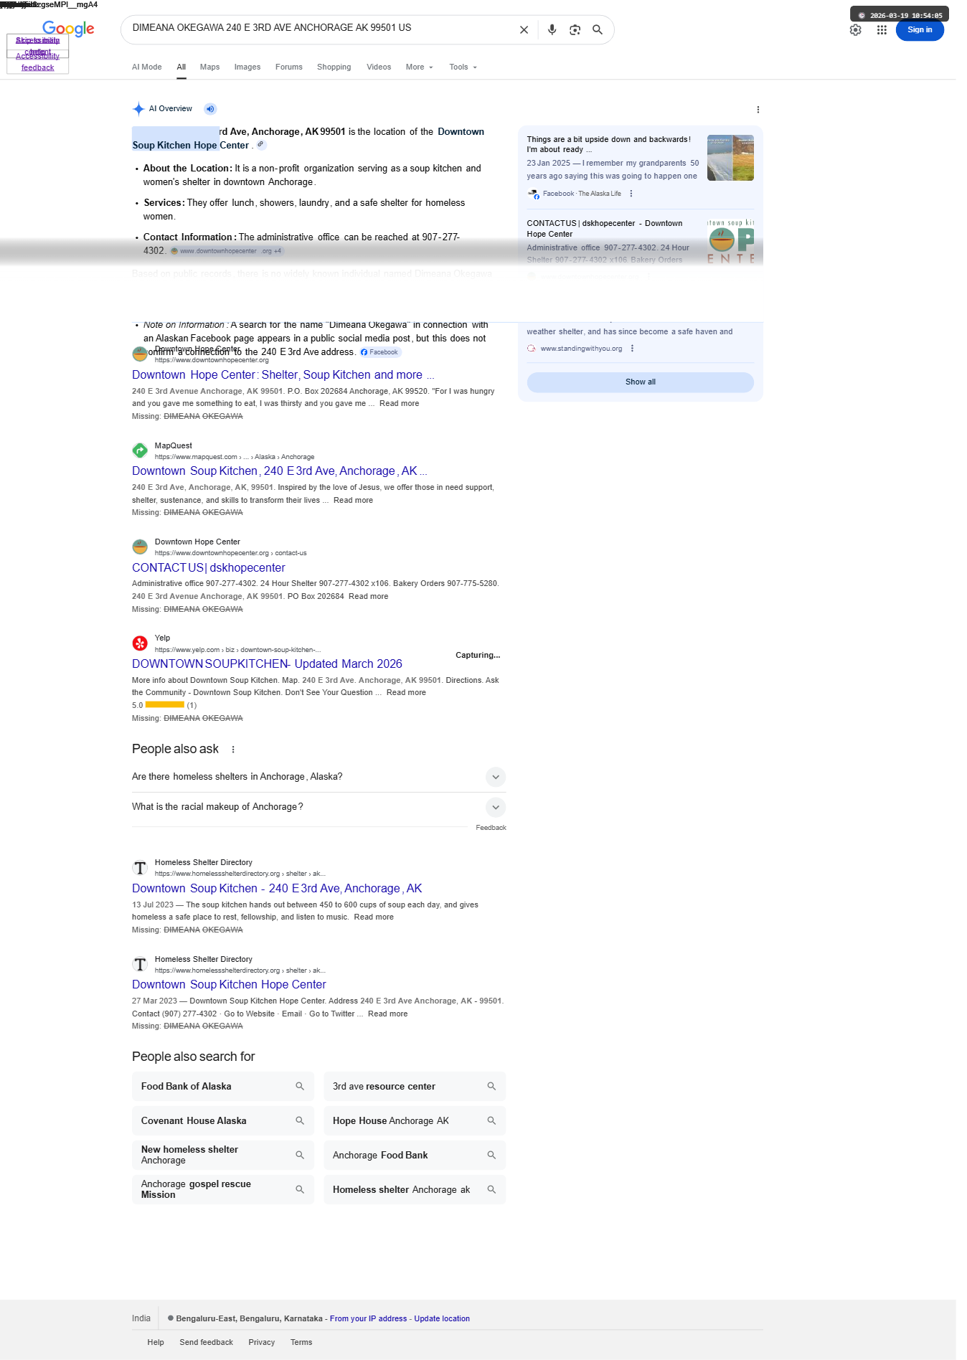Open MapQuest Downtown Soup Kitchen result link

click(x=280, y=471)
